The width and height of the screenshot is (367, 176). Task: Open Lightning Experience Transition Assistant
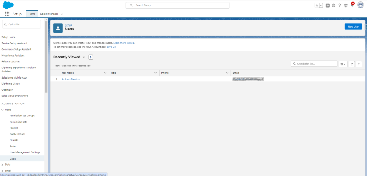tap(19, 69)
